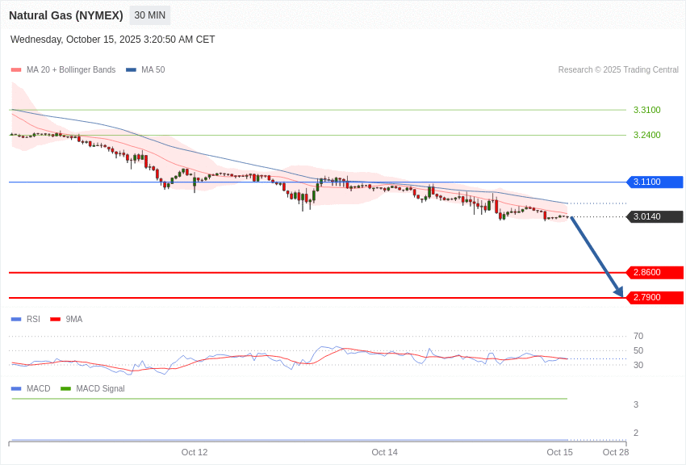686x465 pixels.
Task: Click the Oct 12 date on time axis
Action: (195, 452)
